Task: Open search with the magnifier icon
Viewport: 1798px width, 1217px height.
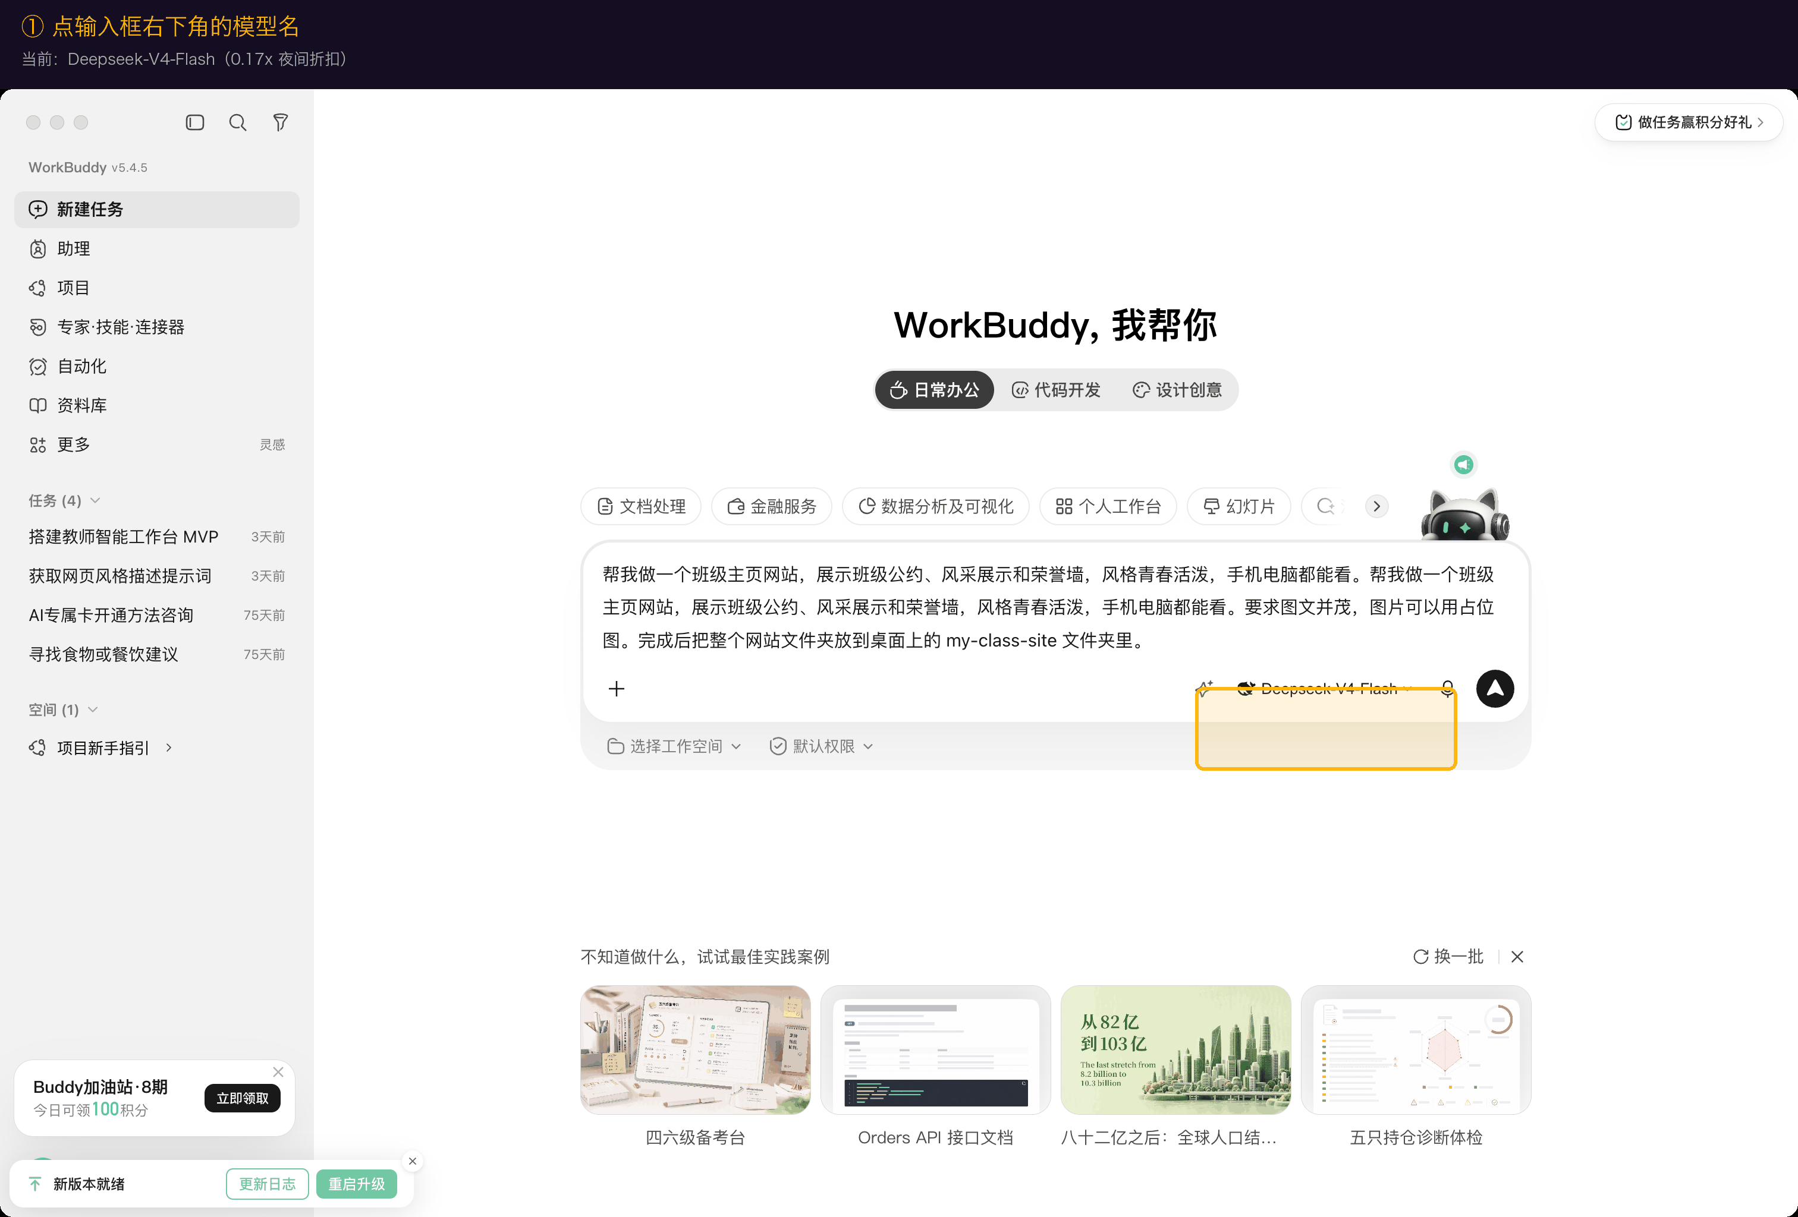Action: pos(237,122)
